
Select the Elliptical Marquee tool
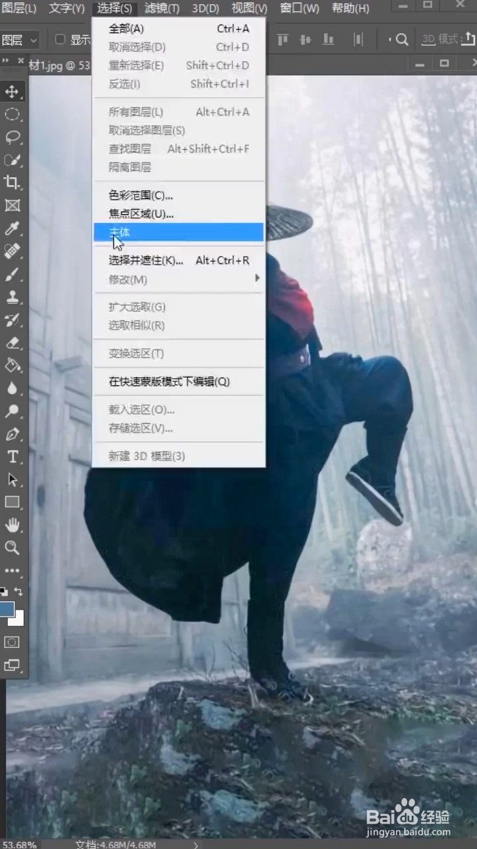(x=13, y=114)
